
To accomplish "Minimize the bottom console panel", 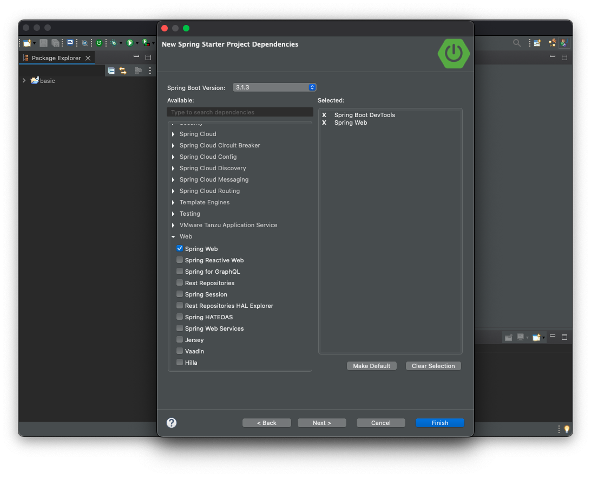I will click(553, 336).
